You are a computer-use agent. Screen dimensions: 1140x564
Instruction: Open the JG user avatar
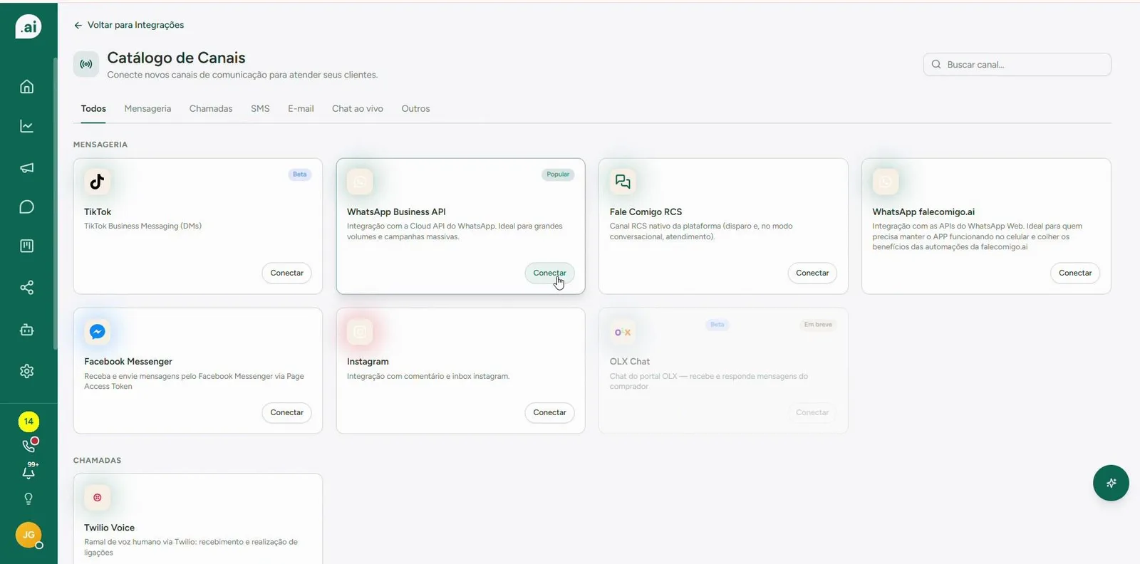[x=28, y=535]
